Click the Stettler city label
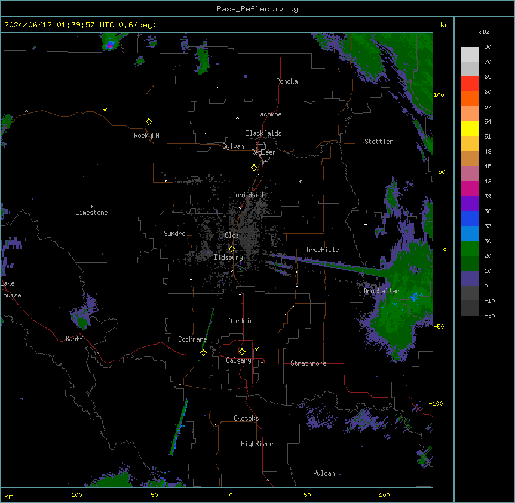The width and height of the screenshot is (515, 503). [x=379, y=142]
